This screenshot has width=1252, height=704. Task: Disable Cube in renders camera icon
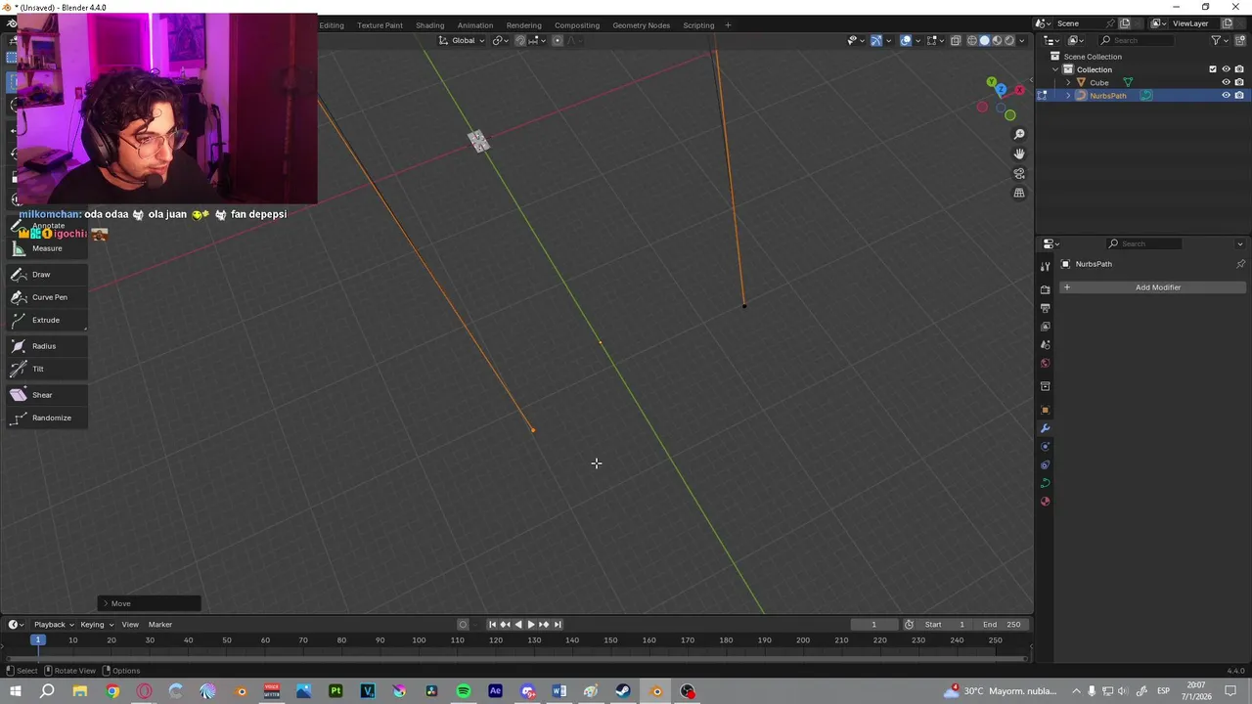(1239, 82)
